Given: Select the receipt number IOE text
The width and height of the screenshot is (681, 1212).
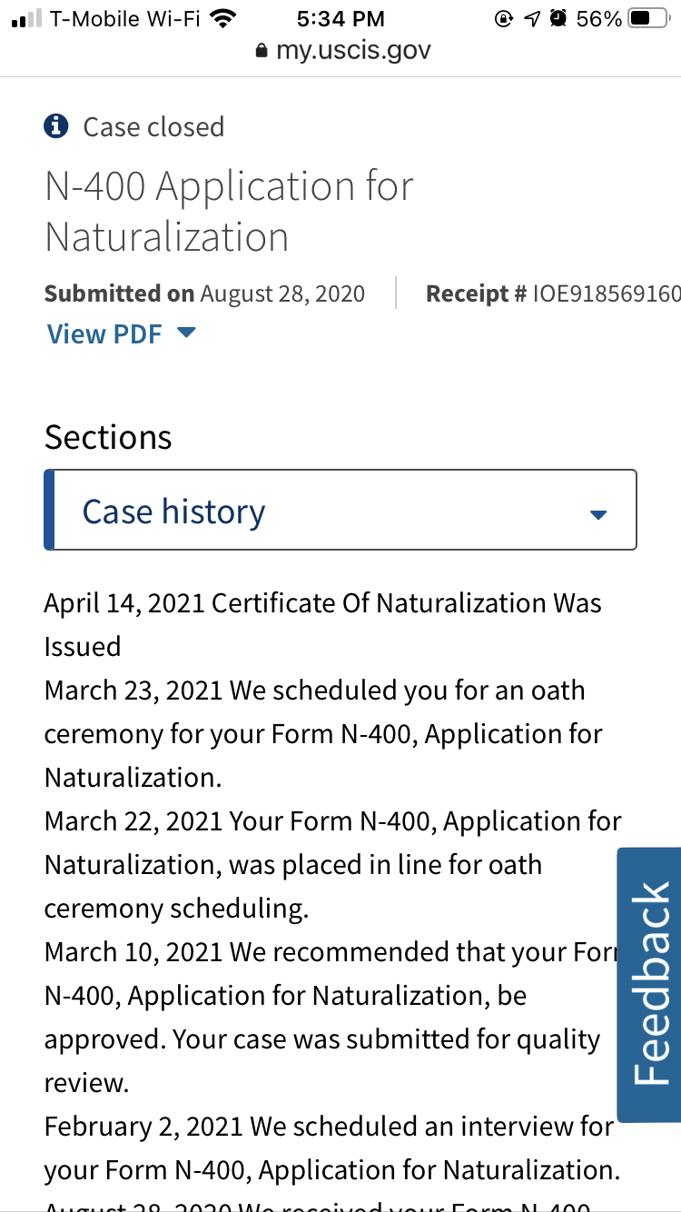Looking at the screenshot, I should tap(607, 293).
